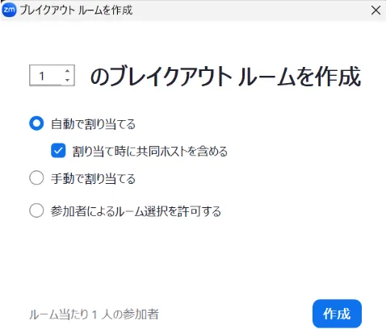Close the ブレイクアウト ルームを作成 dialog

[x=376, y=10]
